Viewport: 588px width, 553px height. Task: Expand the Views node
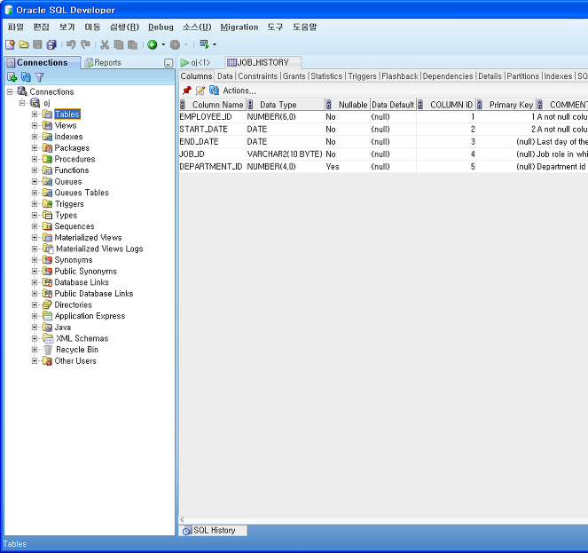[35, 125]
